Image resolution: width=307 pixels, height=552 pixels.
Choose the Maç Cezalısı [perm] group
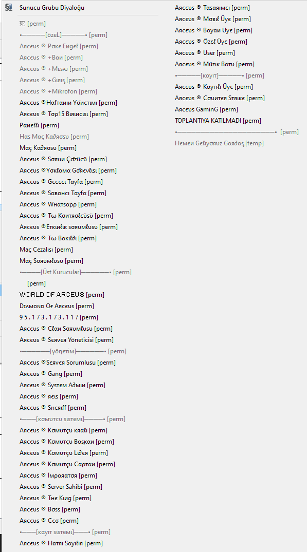tap(46, 250)
